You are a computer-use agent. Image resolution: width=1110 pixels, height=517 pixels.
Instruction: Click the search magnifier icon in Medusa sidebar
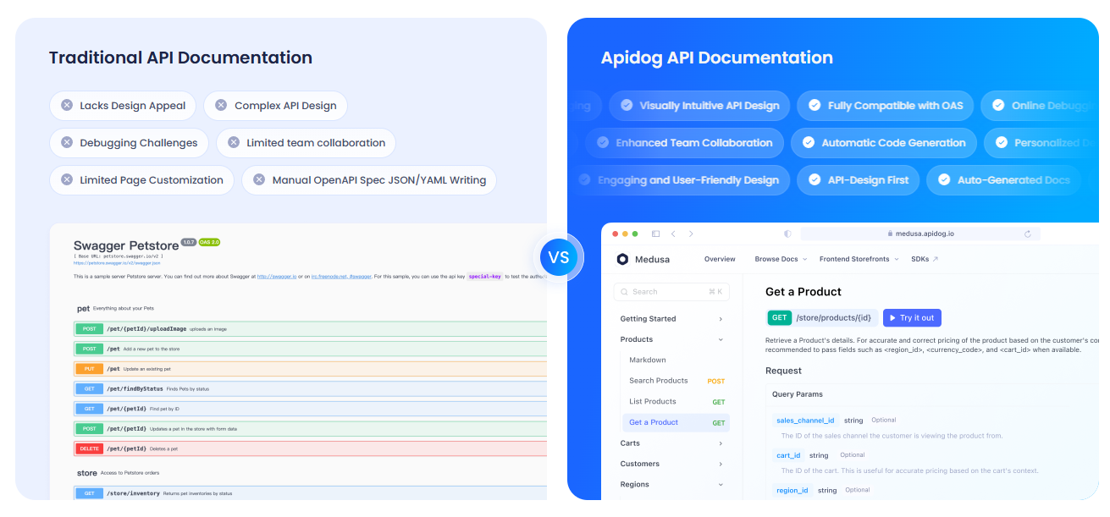pyautogui.click(x=624, y=292)
